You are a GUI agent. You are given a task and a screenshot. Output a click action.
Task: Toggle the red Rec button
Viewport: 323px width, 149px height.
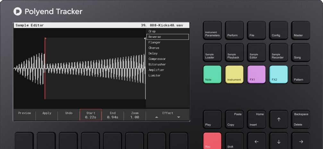click(212, 141)
